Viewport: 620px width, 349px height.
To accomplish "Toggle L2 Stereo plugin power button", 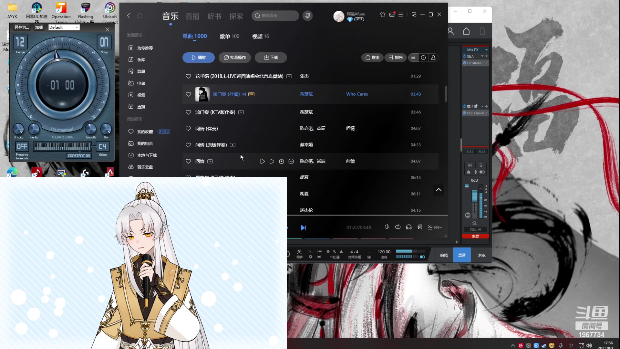I will click(464, 63).
